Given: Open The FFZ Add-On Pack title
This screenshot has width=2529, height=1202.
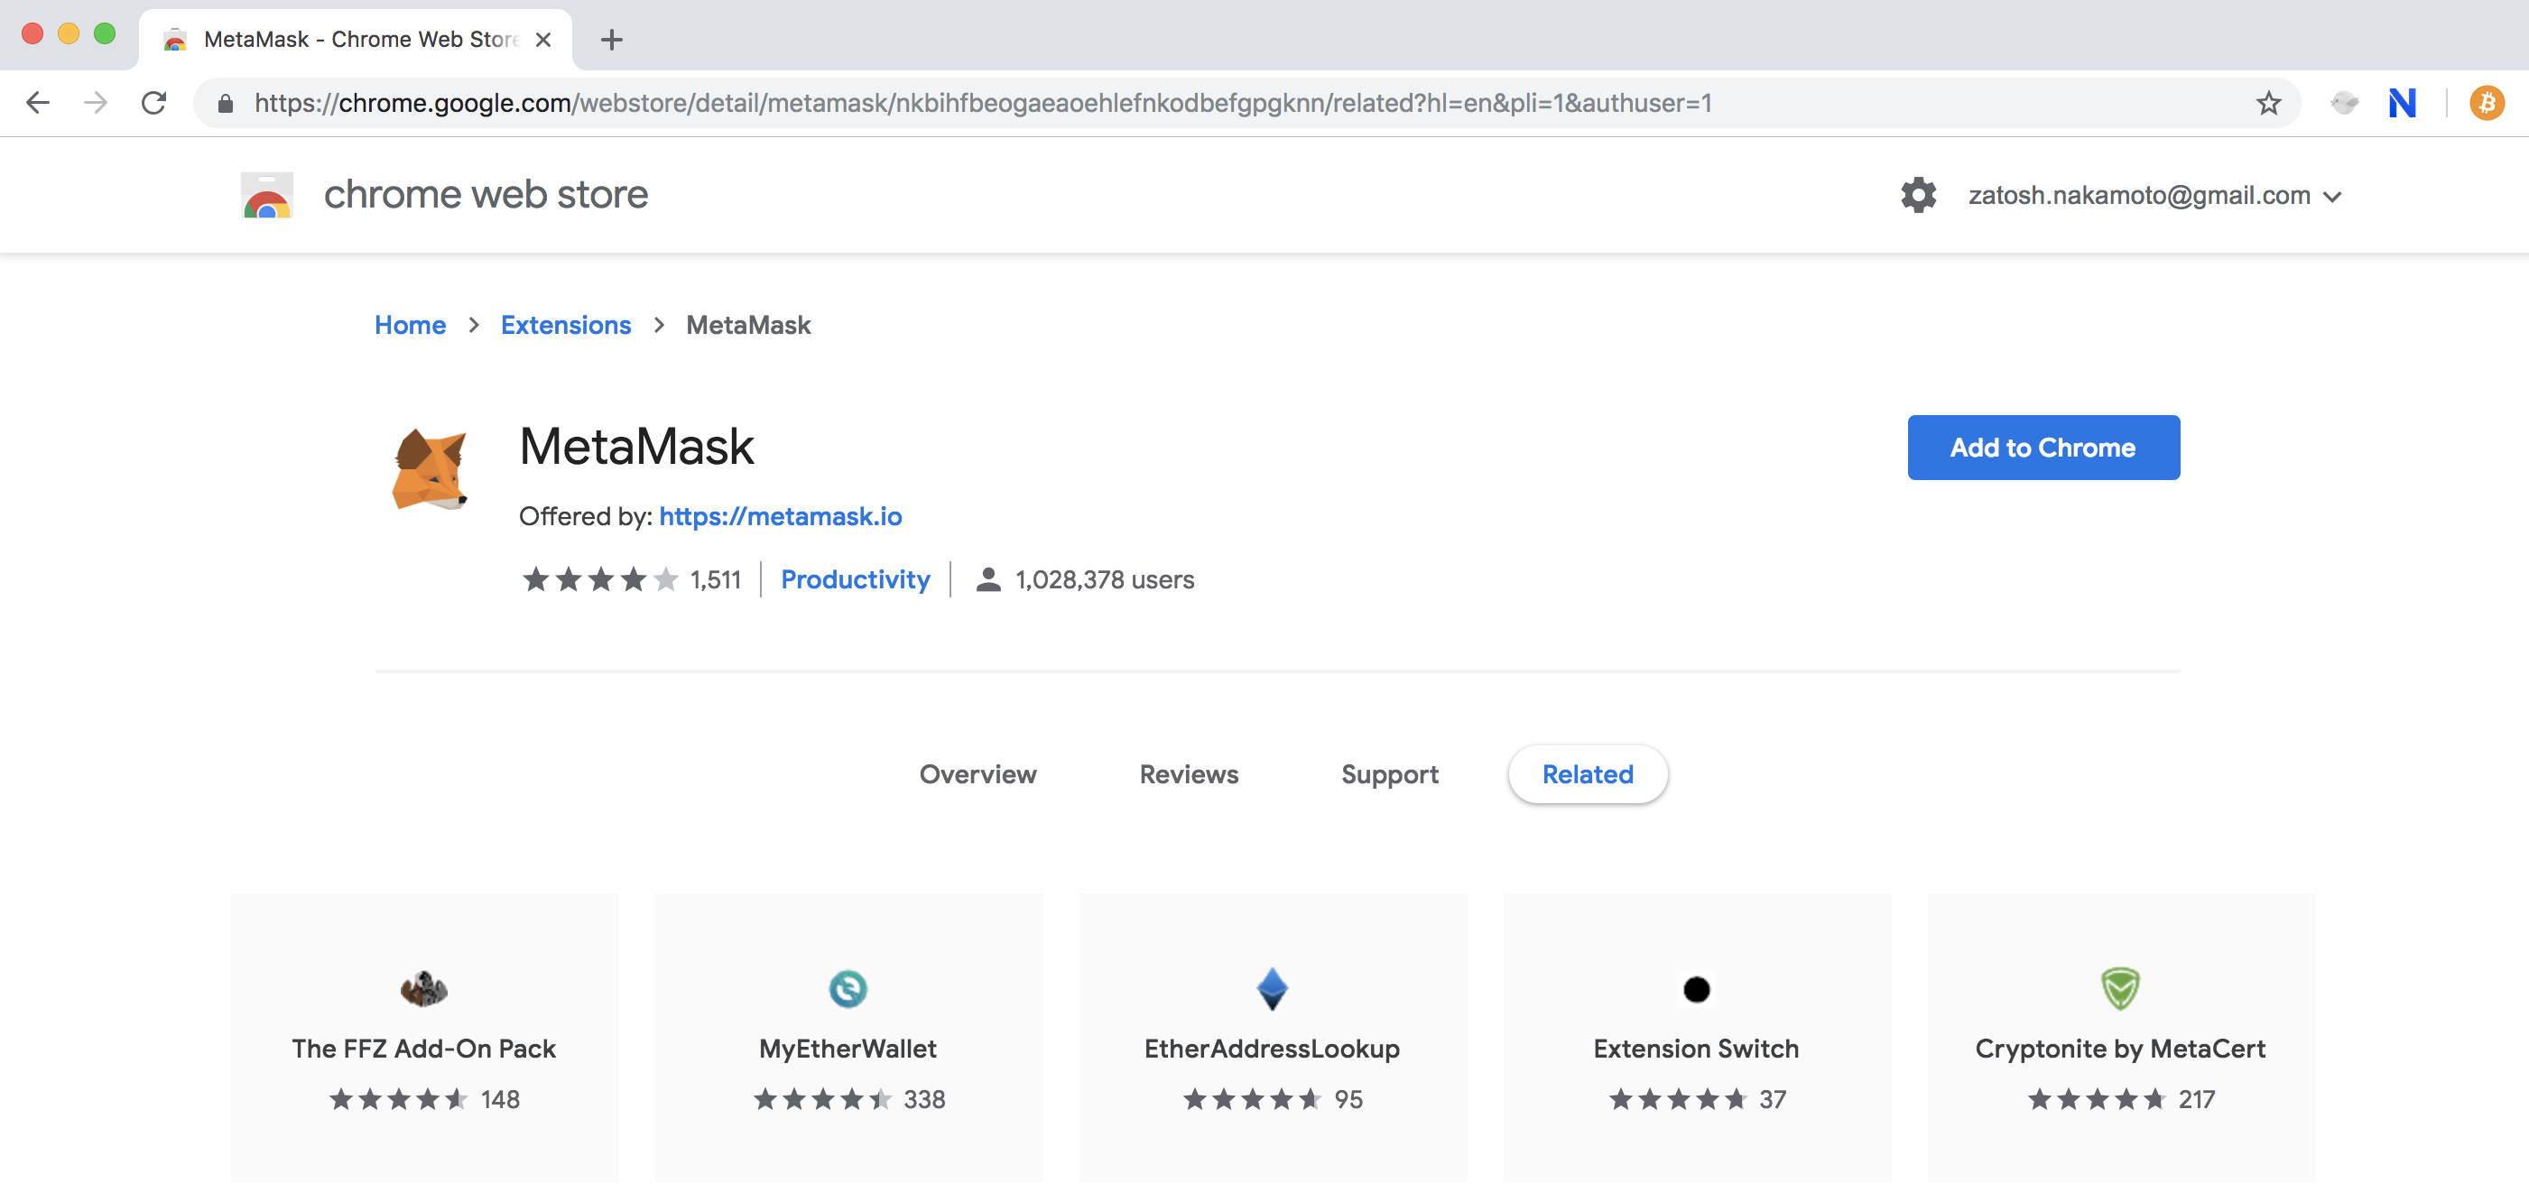Looking at the screenshot, I should point(424,1049).
